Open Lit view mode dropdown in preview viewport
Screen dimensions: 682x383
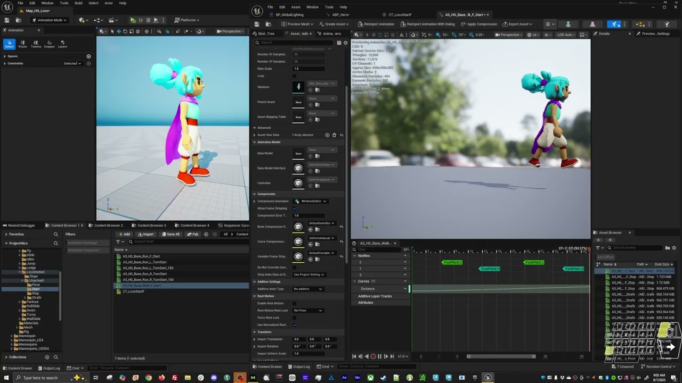pos(534,35)
